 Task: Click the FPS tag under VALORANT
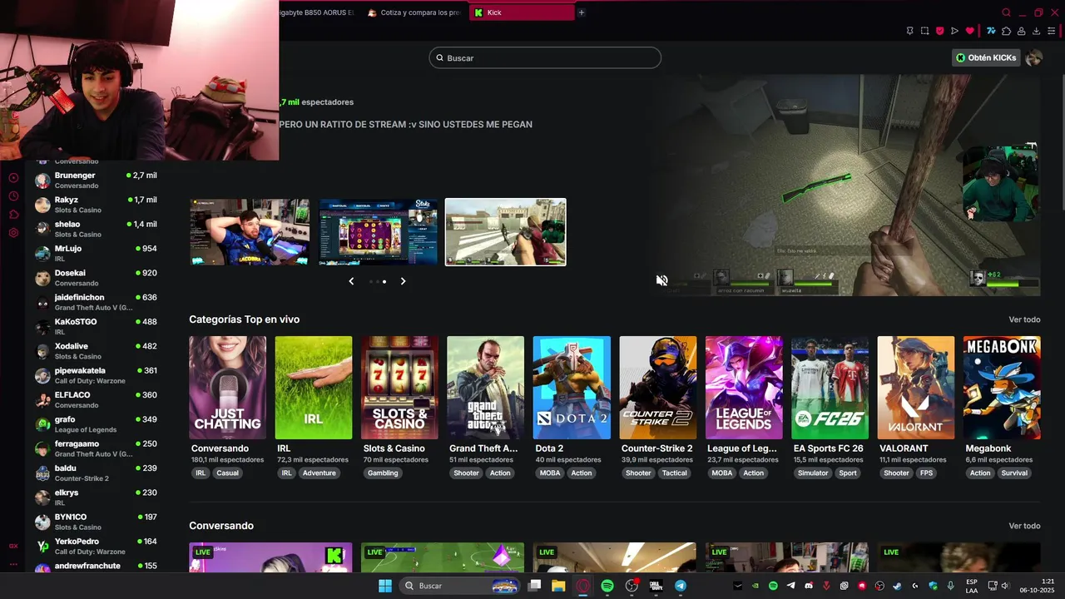(927, 473)
